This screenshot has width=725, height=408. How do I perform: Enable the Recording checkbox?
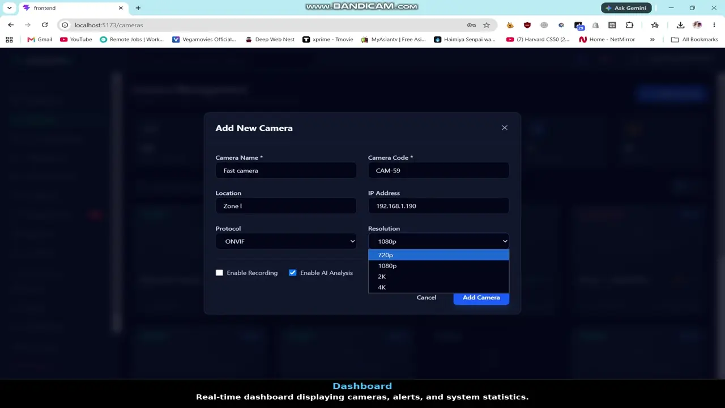pos(219,273)
